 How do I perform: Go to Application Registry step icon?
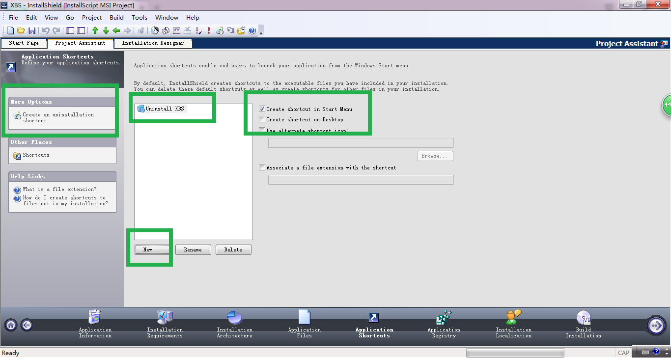444,317
